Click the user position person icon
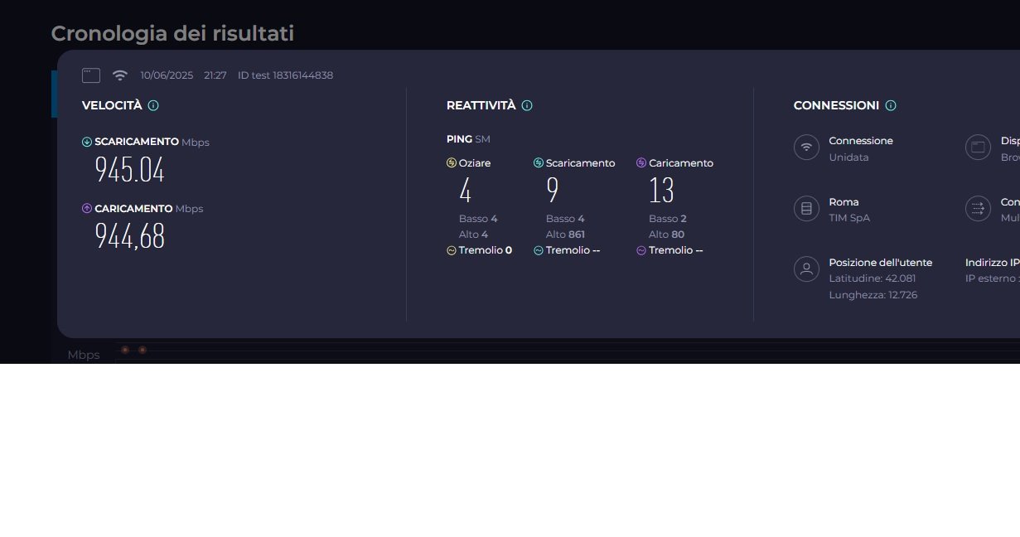This screenshot has width=1020, height=537. (x=806, y=269)
